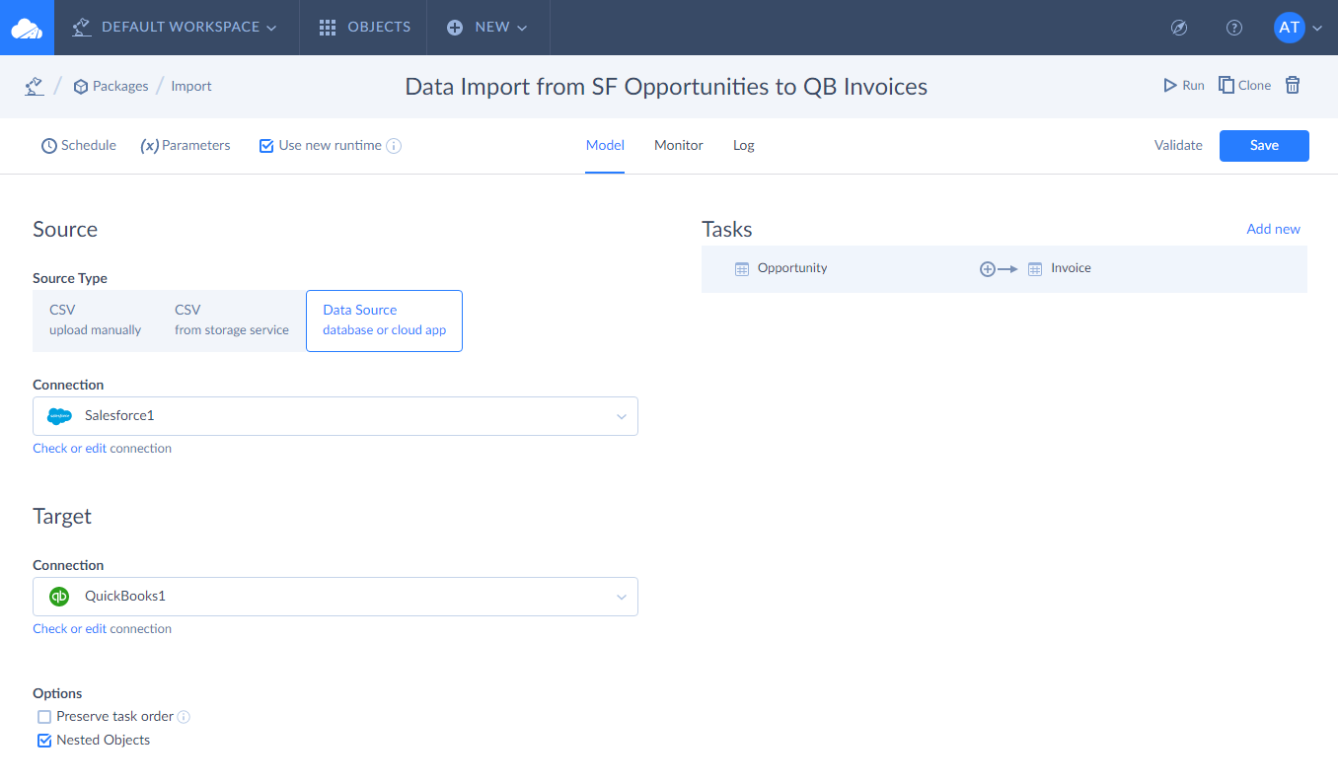Click the Validate button
The height and width of the screenshot is (783, 1338).
[x=1178, y=145]
